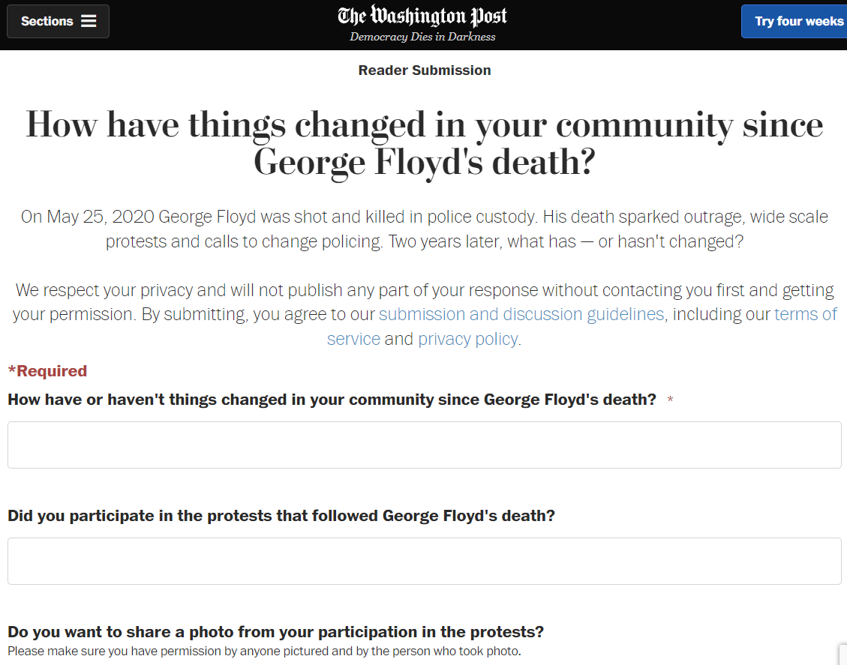Click the Democracy Dies in Darkness tagline

[422, 37]
